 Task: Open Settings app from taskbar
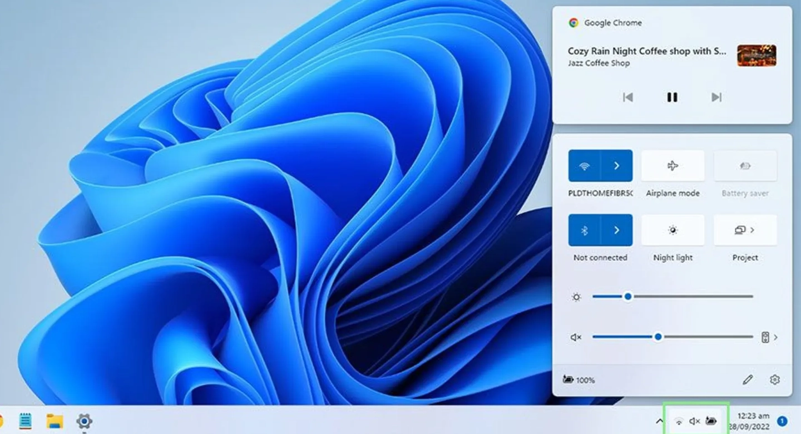pos(84,421)
